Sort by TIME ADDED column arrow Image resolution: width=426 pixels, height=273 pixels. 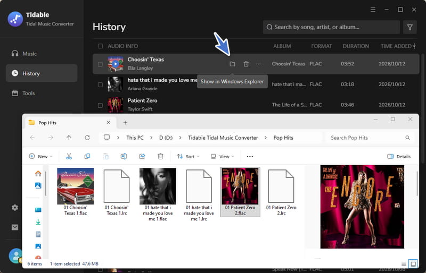pyautogui.click(x=414, y=46)
